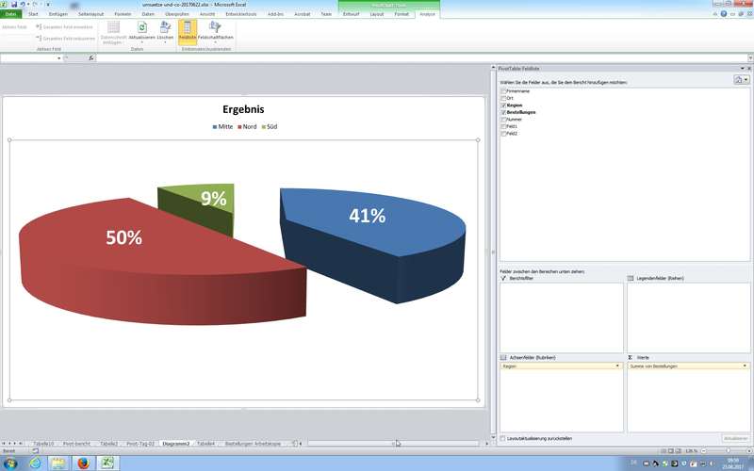This screenshot has width=754, height=471.
Task: Uncheck the Bestellungen field checkbox
Action: 503,112
